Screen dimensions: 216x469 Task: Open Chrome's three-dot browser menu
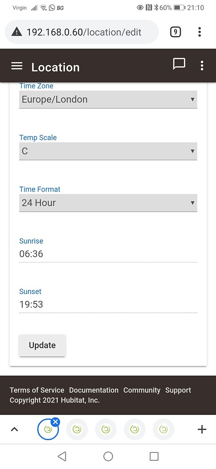[199, 32]
